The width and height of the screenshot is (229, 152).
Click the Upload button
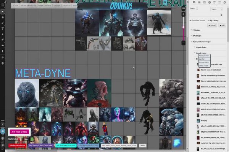tap(212, 25)
